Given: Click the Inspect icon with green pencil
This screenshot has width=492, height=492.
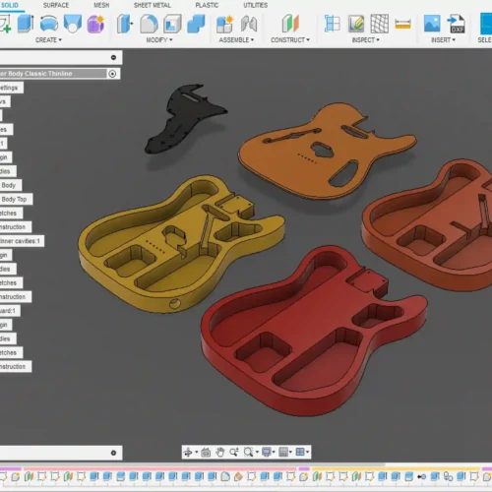Looking at the screenshot, I should (x=356, y=24).
